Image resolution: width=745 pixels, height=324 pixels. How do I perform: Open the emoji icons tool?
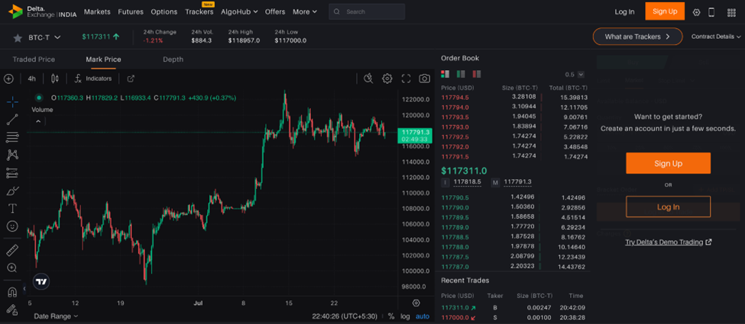(12, 226)
